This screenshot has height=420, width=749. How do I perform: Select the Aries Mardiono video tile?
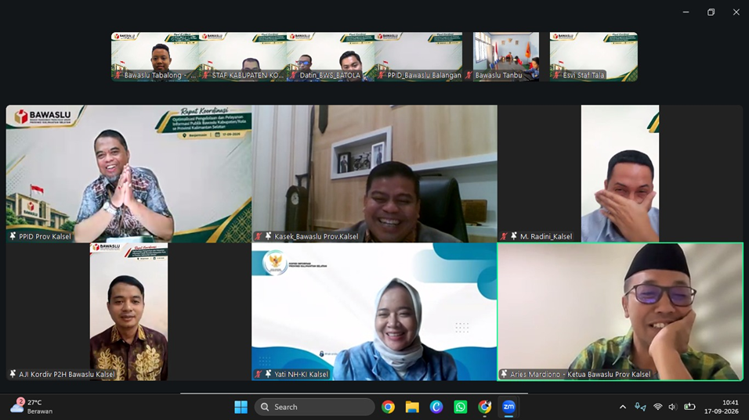coord(620,312)
